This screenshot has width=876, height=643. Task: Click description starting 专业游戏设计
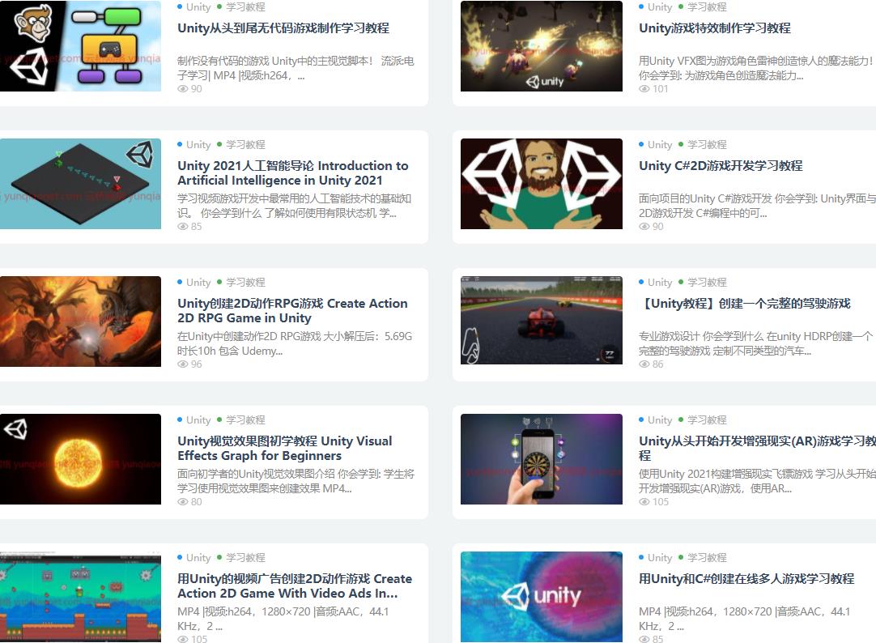[x=756, y=343]
